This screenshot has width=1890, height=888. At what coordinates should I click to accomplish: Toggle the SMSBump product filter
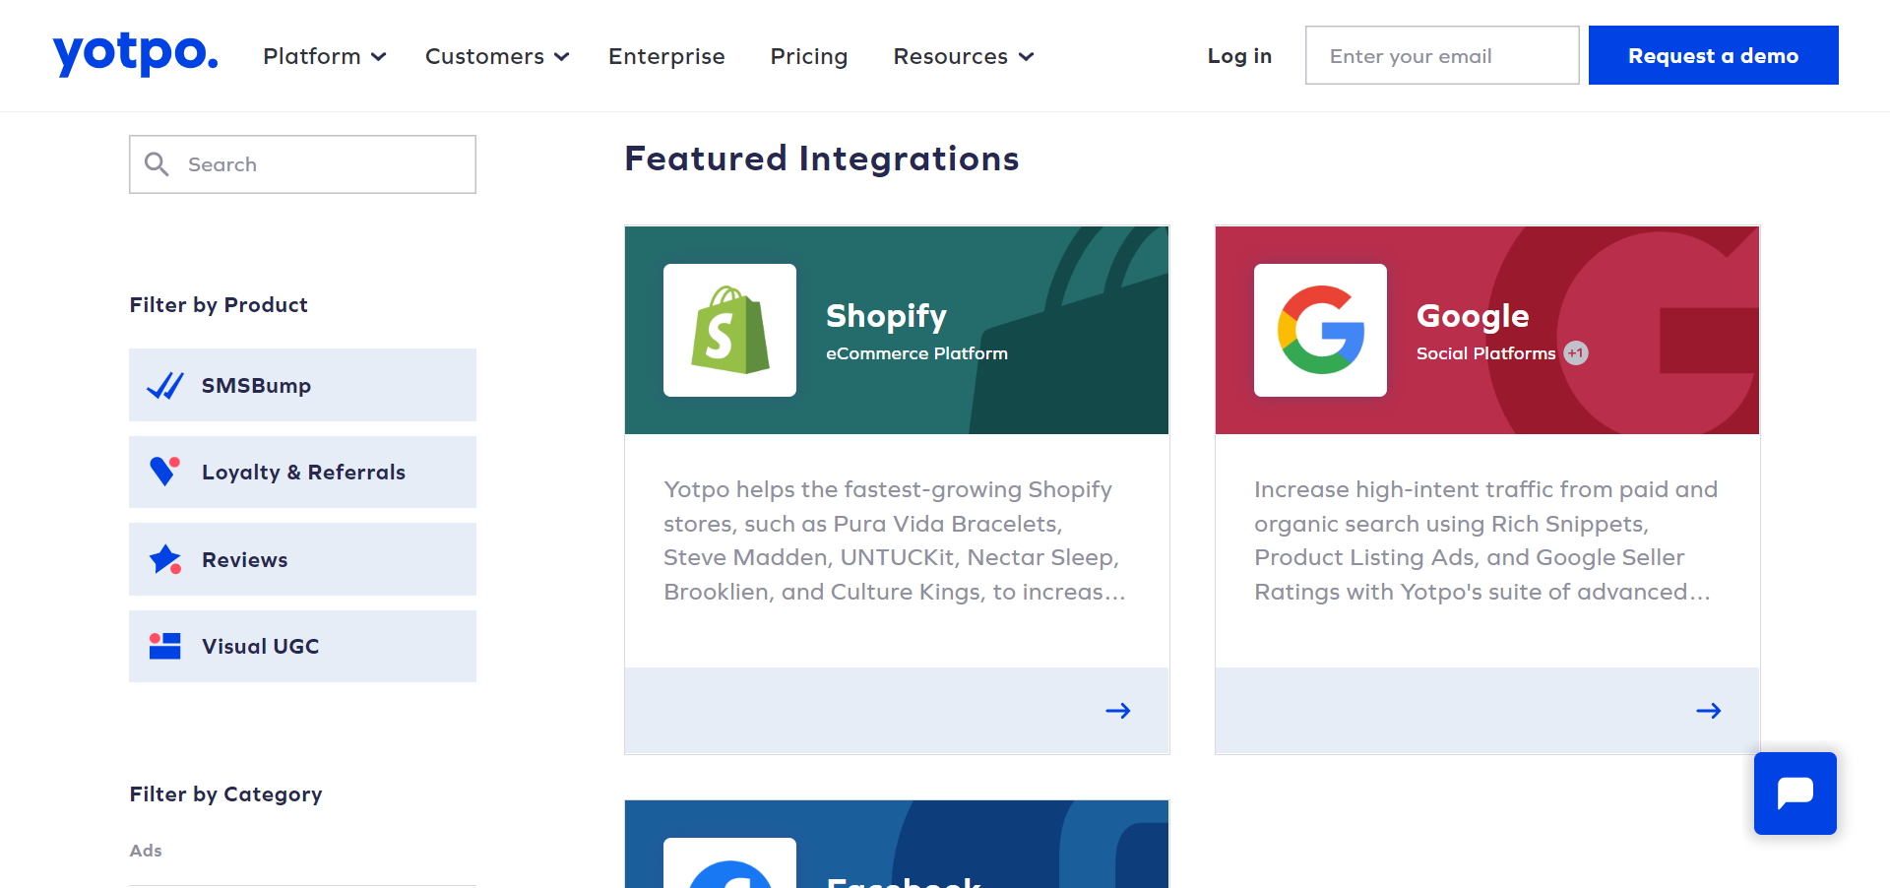click(254, 385)
